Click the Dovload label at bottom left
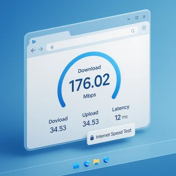The height and width of the screenshot is (176, 176). point(58,120)
